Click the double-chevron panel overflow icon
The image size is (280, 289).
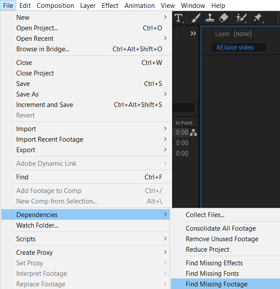(193, 33)
